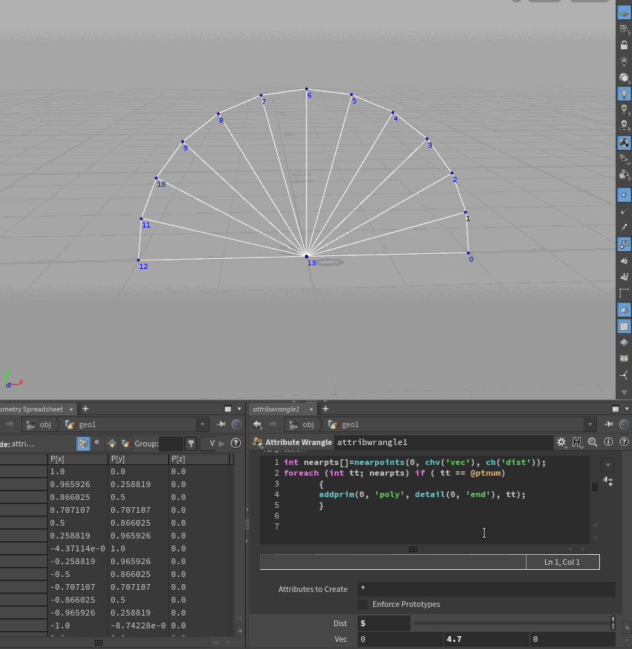This screenshot has height=649, width=632.
Task: Open parameter search magnifier icon
Action: click(x=592, y=442)
